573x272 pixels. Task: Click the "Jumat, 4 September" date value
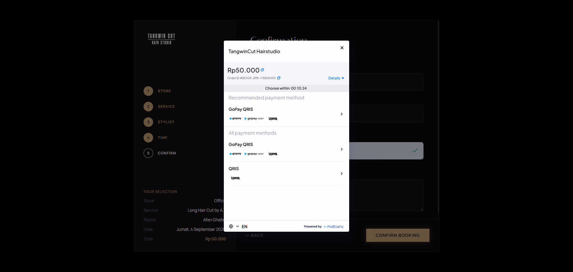click(x=200, y=229)
